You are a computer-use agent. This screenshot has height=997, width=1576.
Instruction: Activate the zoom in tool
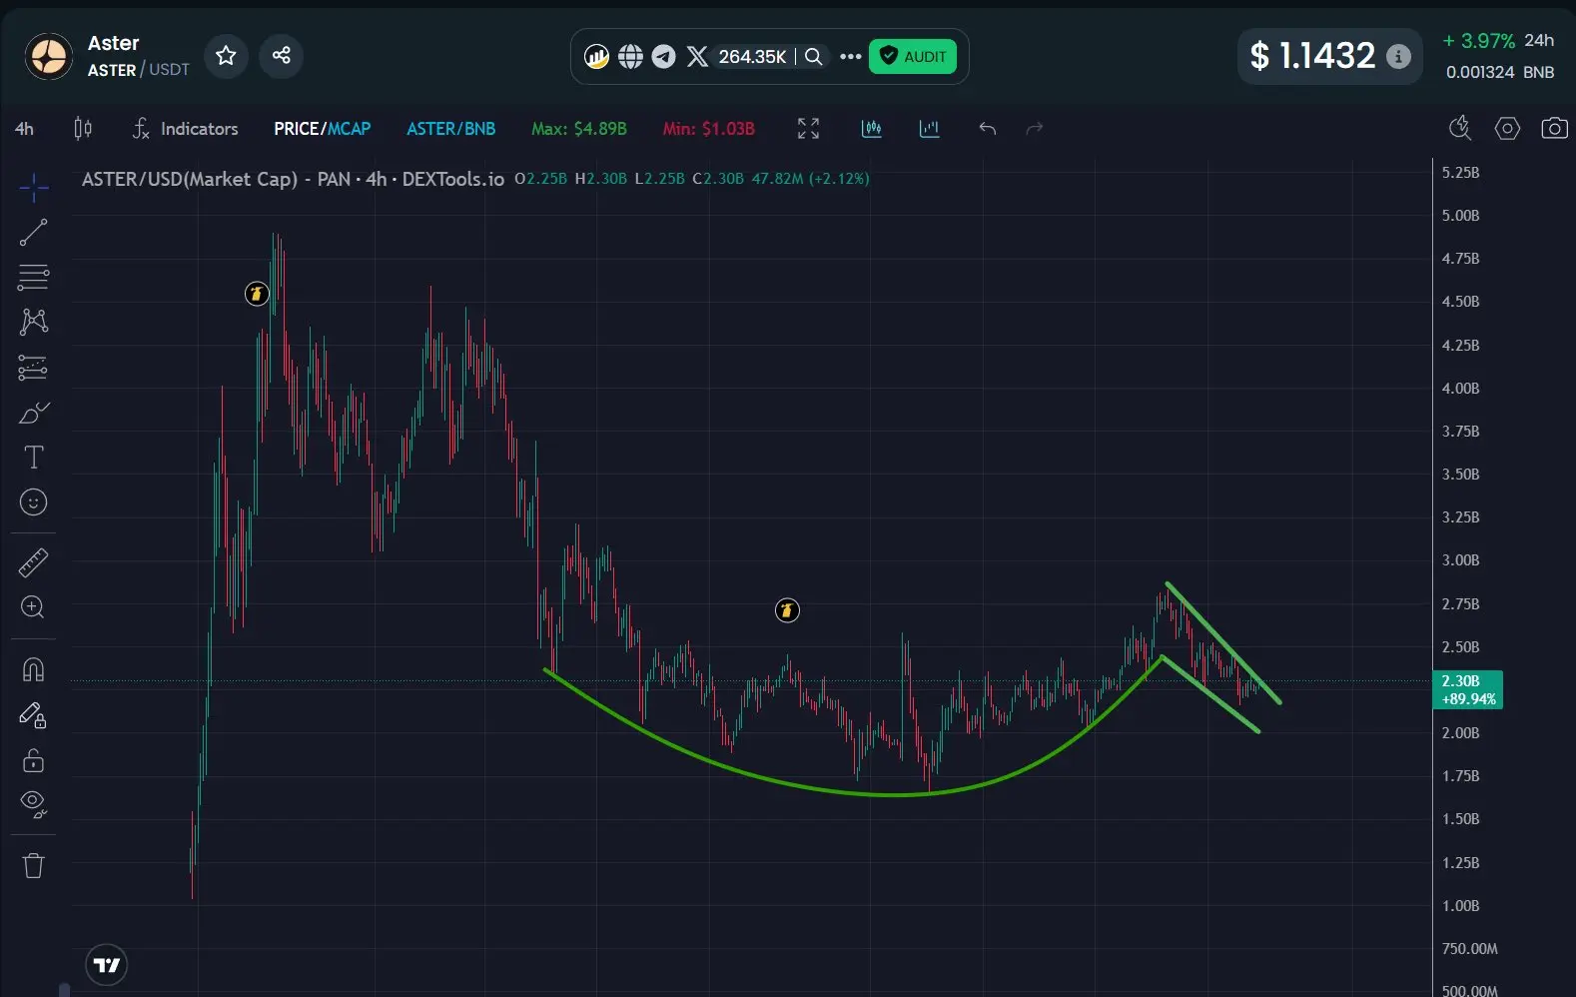(33, 607)
